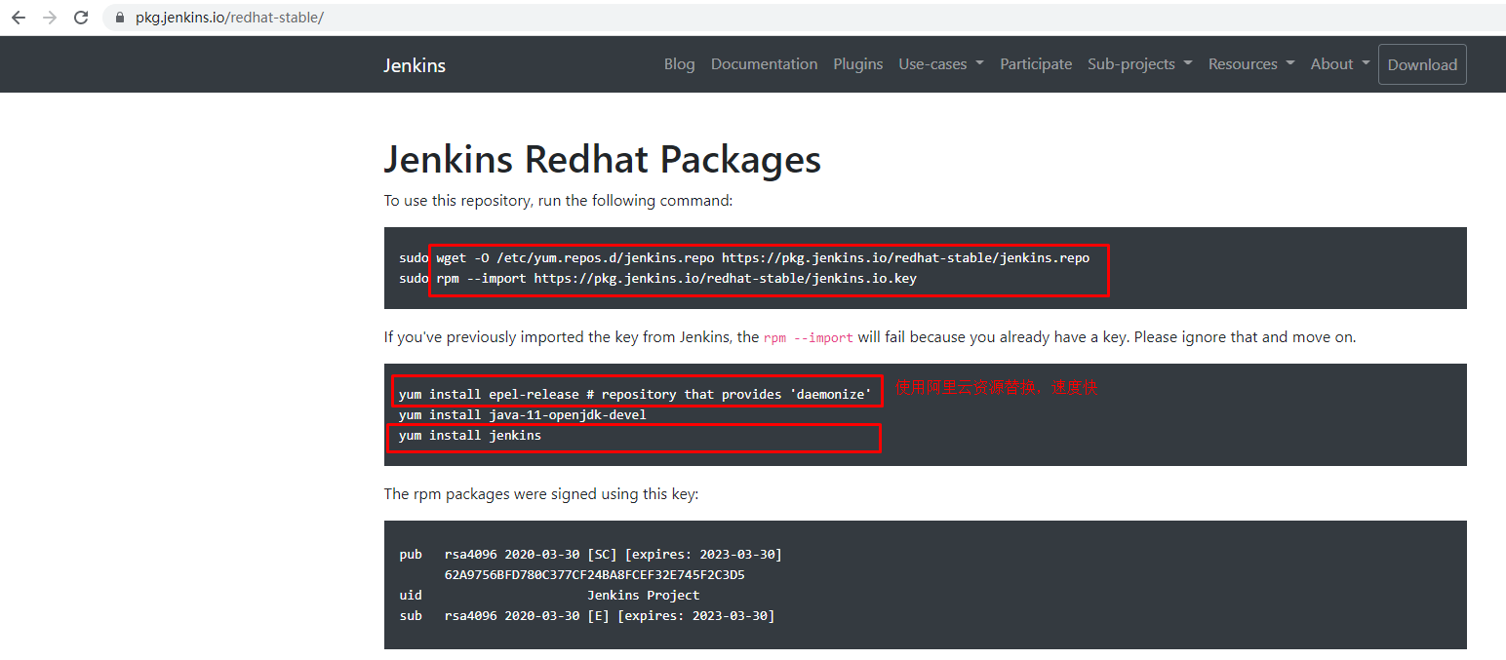Click the browser forward arrow
This screenshot has height=660, width=1506.
(x=50, y=18)
